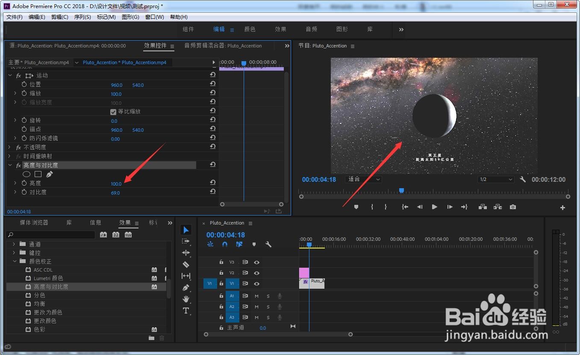Step back one frame

(x=420, y=207)
